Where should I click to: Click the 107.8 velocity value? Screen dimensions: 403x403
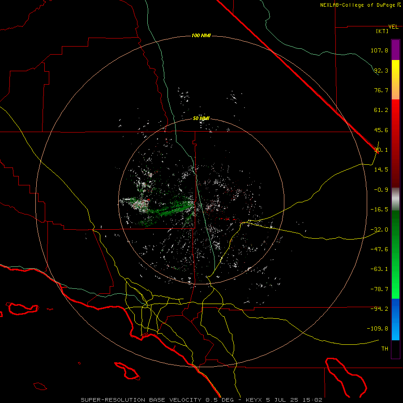click(x=379, y=50)
